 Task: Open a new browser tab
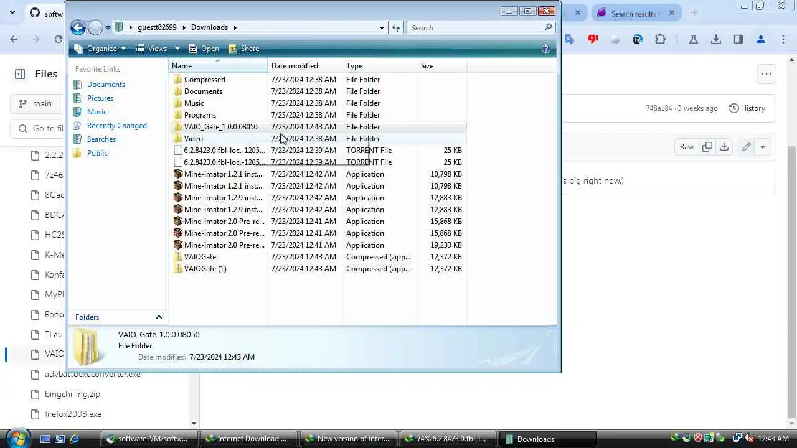pos(694,12)
